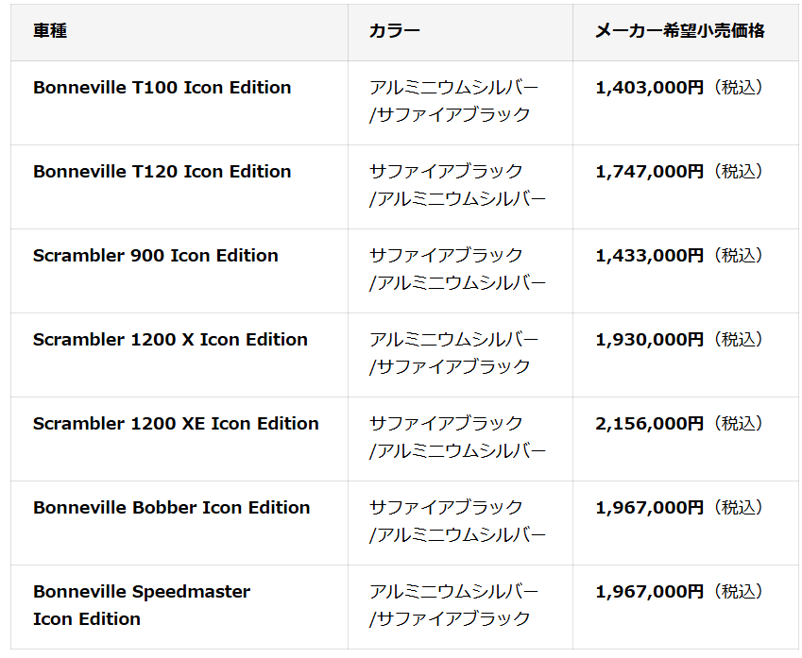This screenshot has height=658, width=802.
Task: Click the 1,930,000円 price
Action: [x=650, y=340]
